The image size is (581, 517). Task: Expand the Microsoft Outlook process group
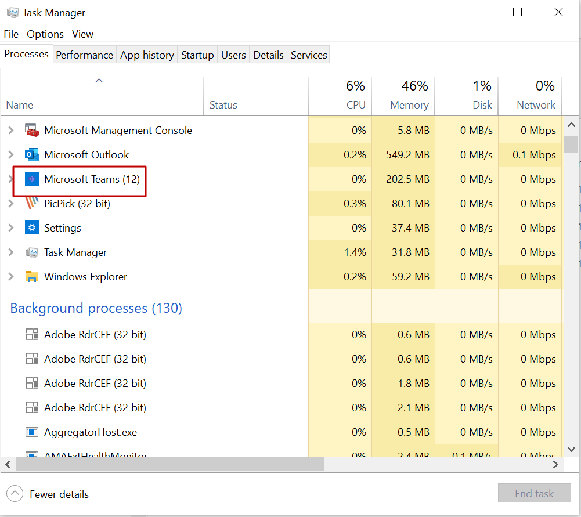[11, 154]
